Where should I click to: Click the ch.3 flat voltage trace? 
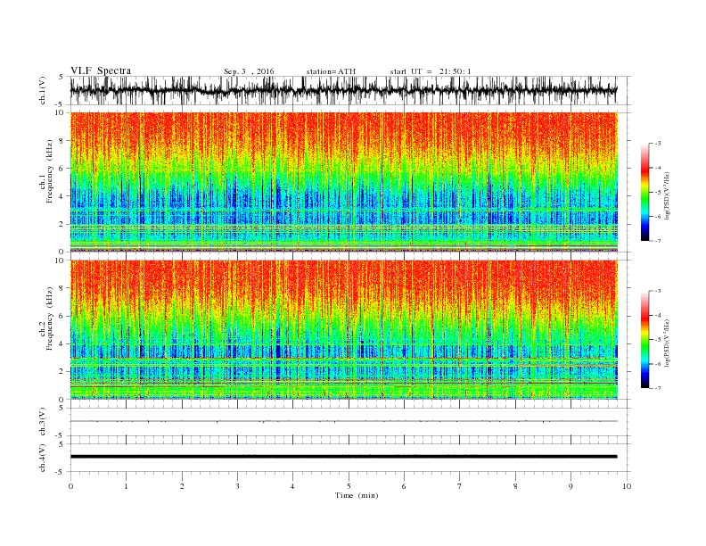(343, 421)
